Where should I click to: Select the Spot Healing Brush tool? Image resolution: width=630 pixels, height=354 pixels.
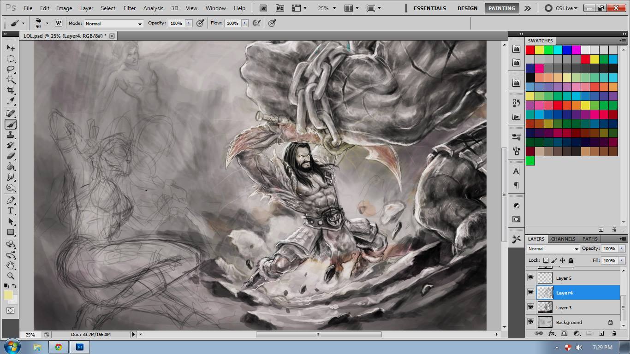click(10, 113)
